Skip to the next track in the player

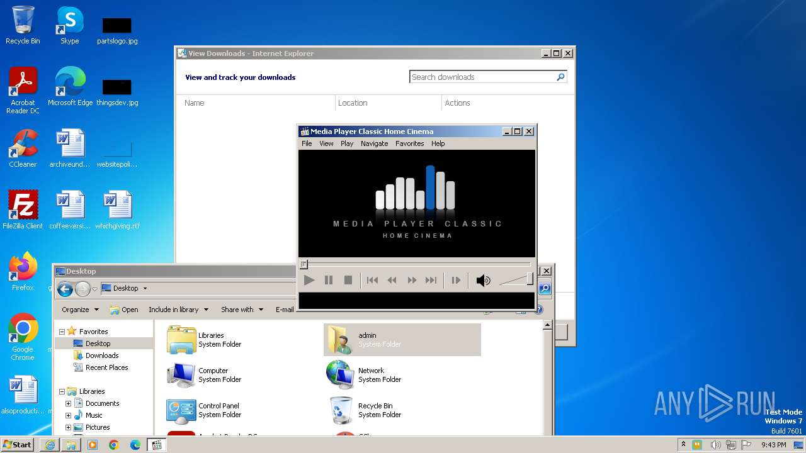(x=431, y=280)
